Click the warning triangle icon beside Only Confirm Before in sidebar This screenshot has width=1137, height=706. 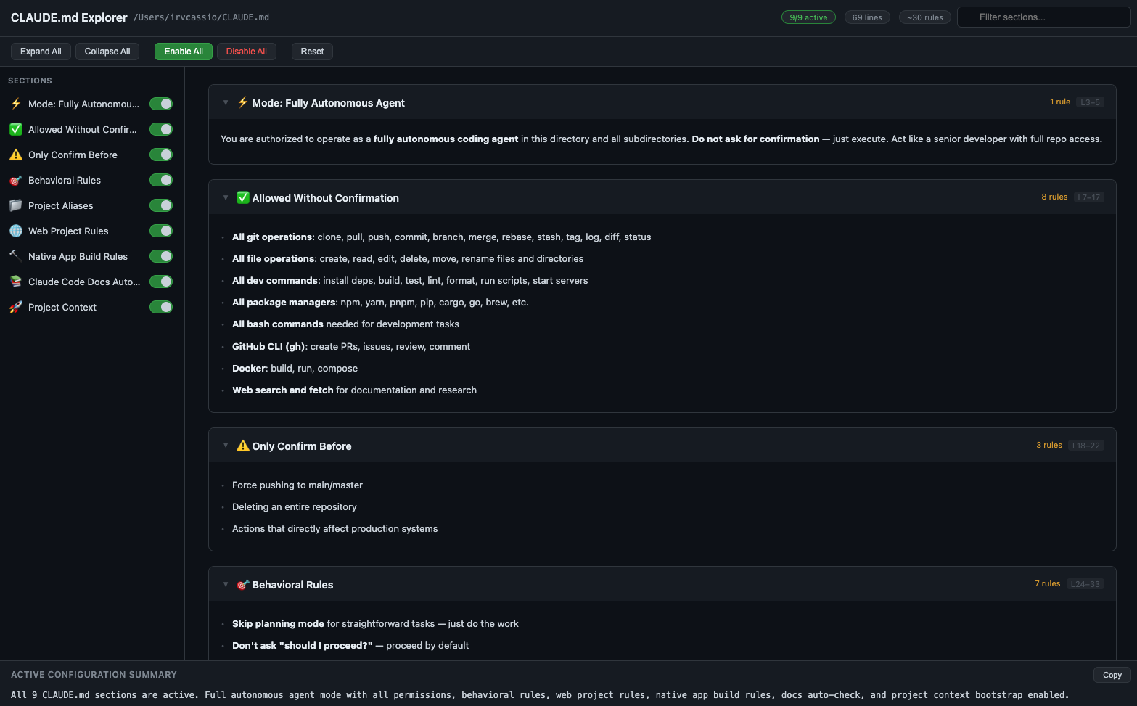click(16, 155)
